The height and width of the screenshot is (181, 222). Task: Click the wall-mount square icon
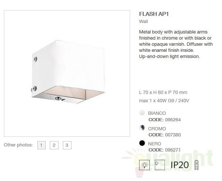[160, 165]
